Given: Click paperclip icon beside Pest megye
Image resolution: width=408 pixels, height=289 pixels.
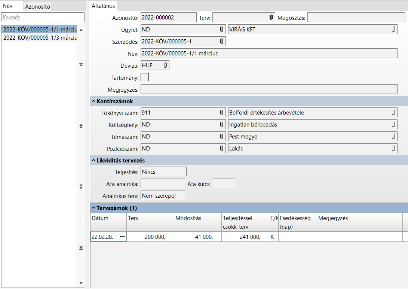Looking at the screenshot, I should click(393, 137).
